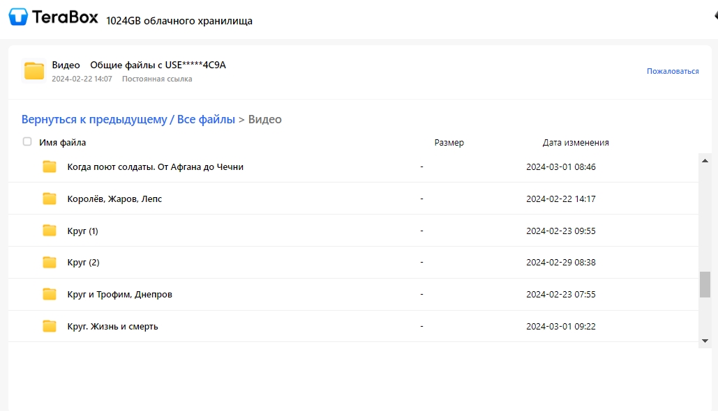
Task: Click the Круг (1) folder icon
Action: click(x=50, y=231)
